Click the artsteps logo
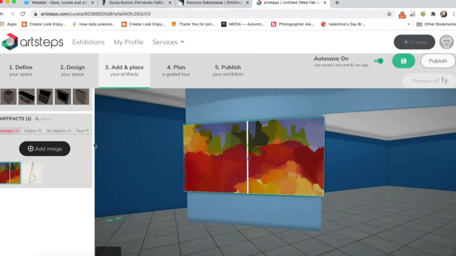 [32, 42]
